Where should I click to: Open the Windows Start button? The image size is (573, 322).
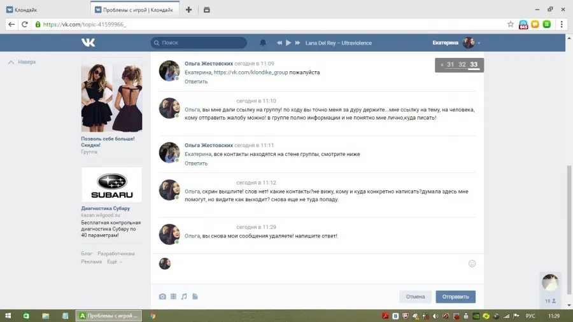point(8,316)
